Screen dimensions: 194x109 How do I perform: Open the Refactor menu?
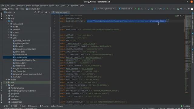coord(44,5)
